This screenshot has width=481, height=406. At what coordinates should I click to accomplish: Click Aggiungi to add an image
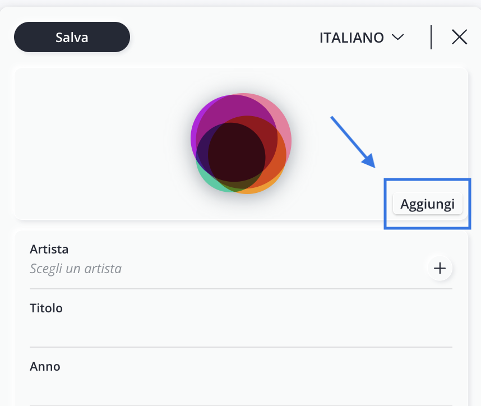point(427,204)
